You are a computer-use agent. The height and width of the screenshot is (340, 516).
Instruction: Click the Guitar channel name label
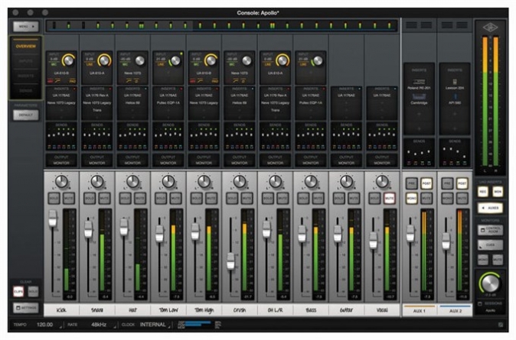(346, 309)
